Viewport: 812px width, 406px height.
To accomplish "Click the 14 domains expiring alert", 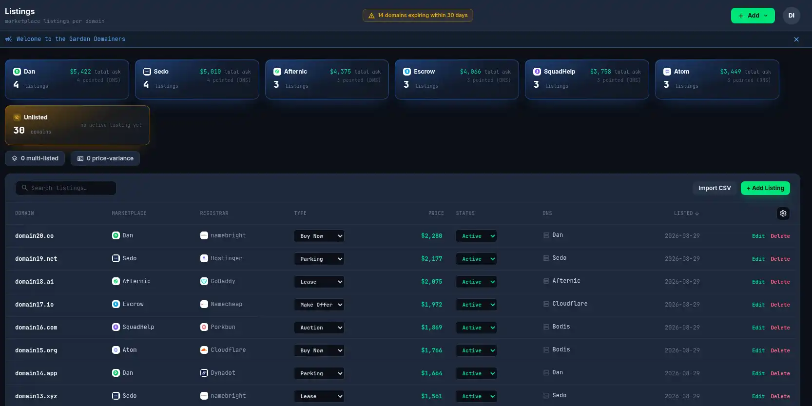I will tap(418, 16).
